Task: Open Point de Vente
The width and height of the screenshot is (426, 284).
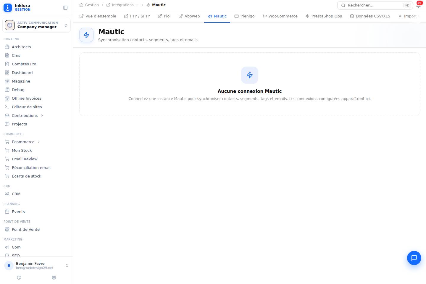Action: click(x=37, y=229)
